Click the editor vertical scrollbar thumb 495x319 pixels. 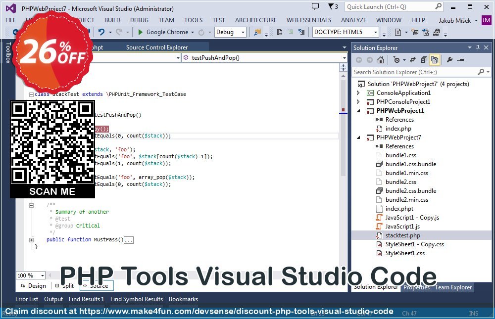tap(343, 128)
